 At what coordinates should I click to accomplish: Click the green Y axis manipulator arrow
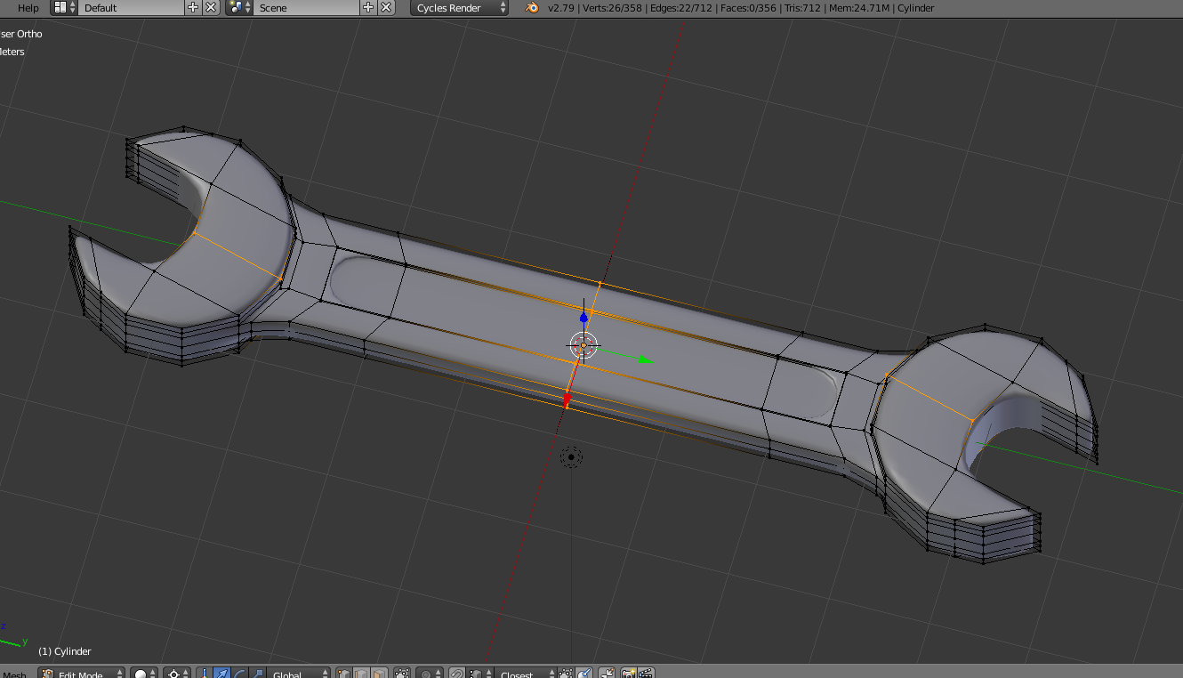(645, 359)
